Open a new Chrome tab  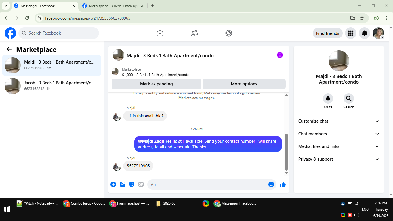(x=152, y=6)
